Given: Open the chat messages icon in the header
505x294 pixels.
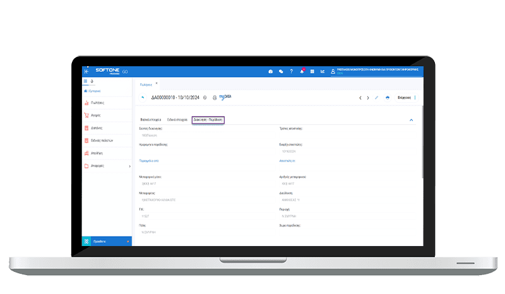Looking at the screenshot, I should [281, 71].
